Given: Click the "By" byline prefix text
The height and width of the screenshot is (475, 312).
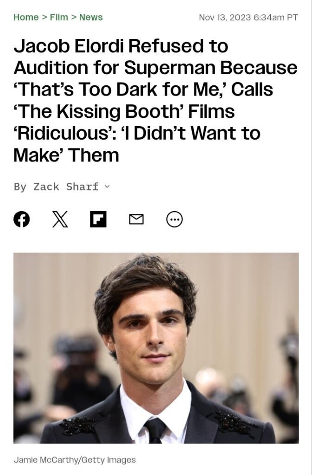Looking at the screenshot, I should pos(20,186).
